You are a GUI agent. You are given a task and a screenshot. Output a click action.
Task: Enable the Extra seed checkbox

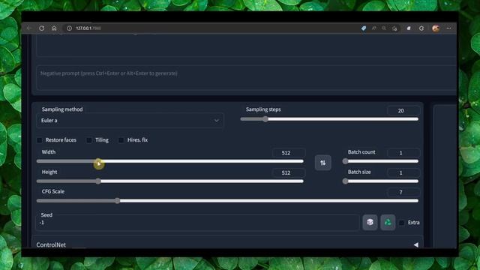tap(402, 223)
